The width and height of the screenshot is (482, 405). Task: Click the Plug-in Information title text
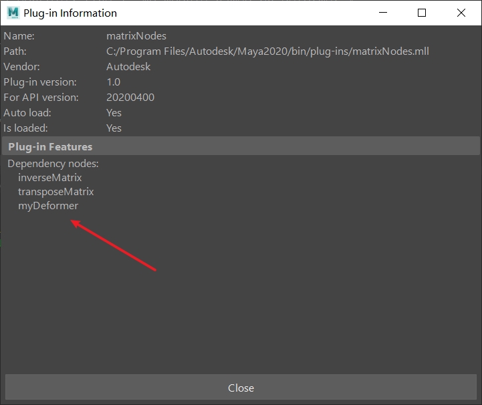pos(70,13)
